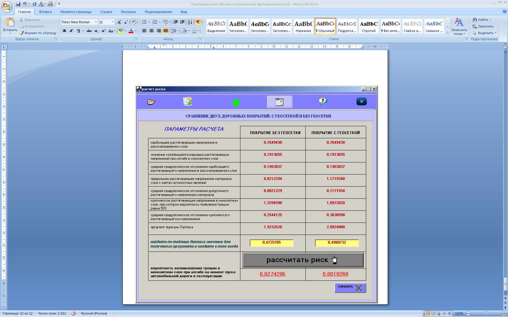The height and width of the screenshot is (317, 508).
Task: Click the Заменить button
Action: (483, 26)
